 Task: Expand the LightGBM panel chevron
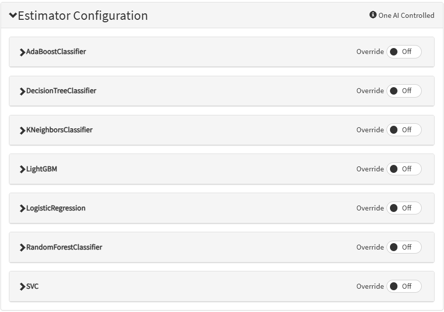22,169
